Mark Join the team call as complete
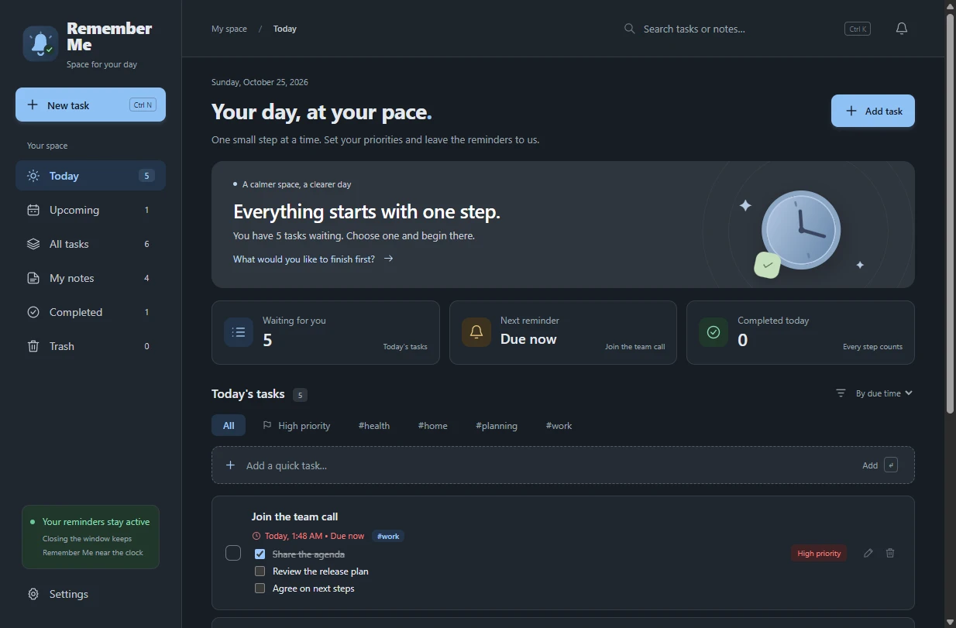 pyautogui.click(x=233, y=553)
